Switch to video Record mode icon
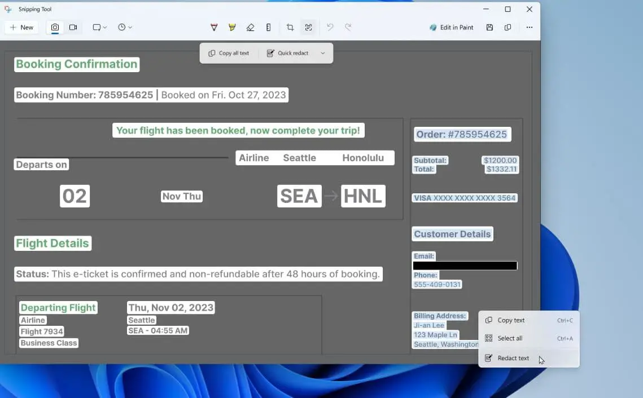 coord(73,28)
